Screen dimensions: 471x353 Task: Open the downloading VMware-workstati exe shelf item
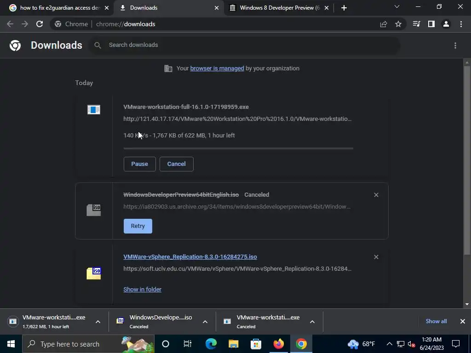tap(48, 321)
